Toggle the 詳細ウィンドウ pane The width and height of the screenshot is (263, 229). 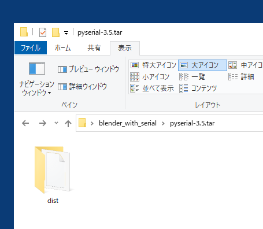pos(82,87)
